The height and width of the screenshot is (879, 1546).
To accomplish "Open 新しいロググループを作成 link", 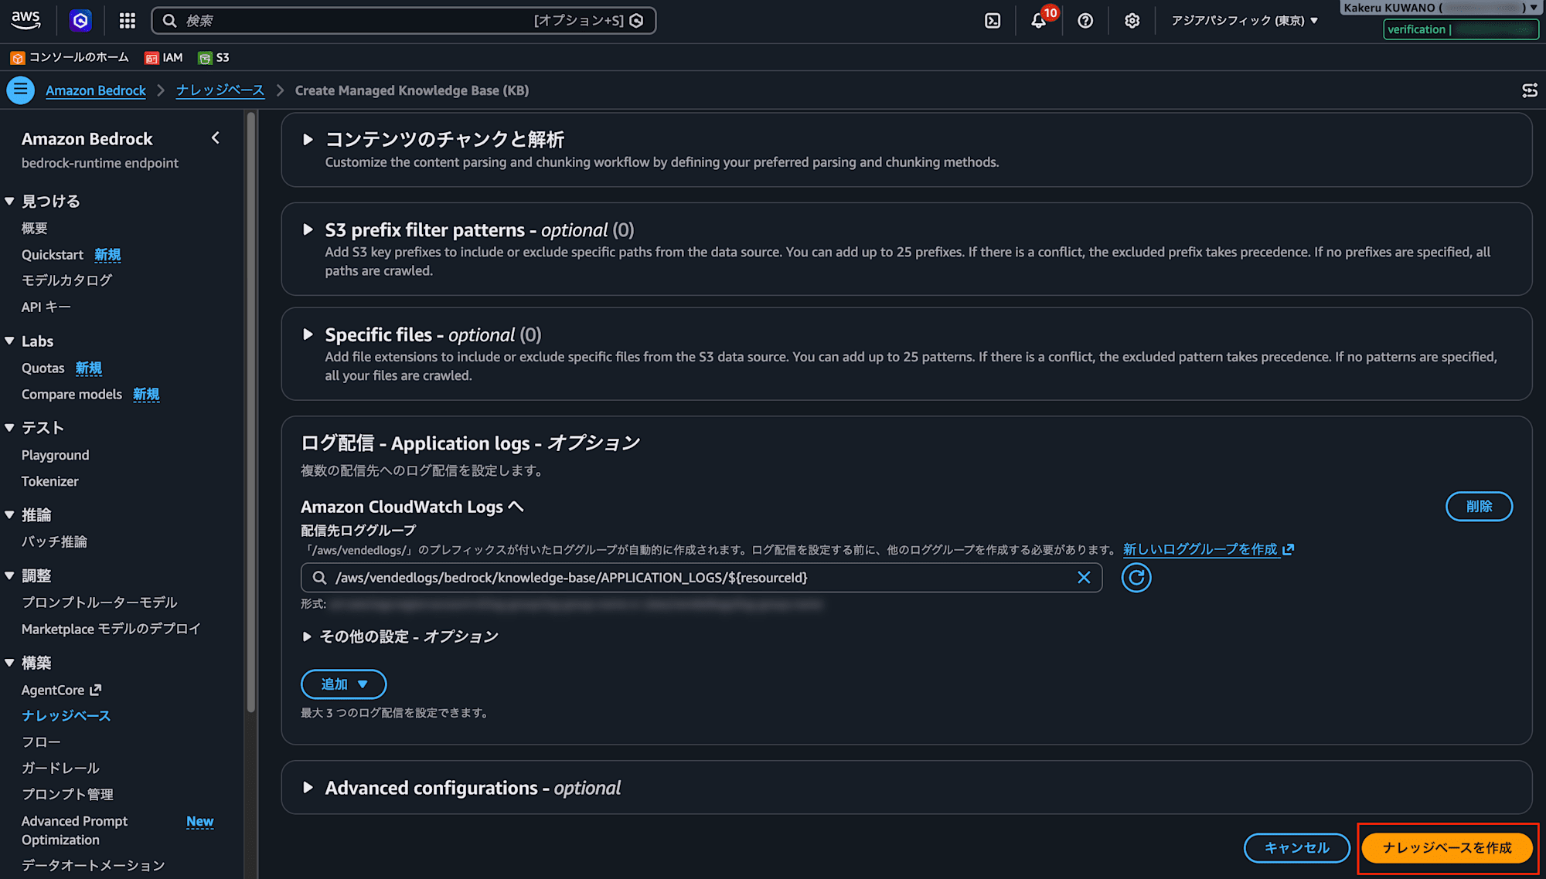I will tap(1208, 550).
